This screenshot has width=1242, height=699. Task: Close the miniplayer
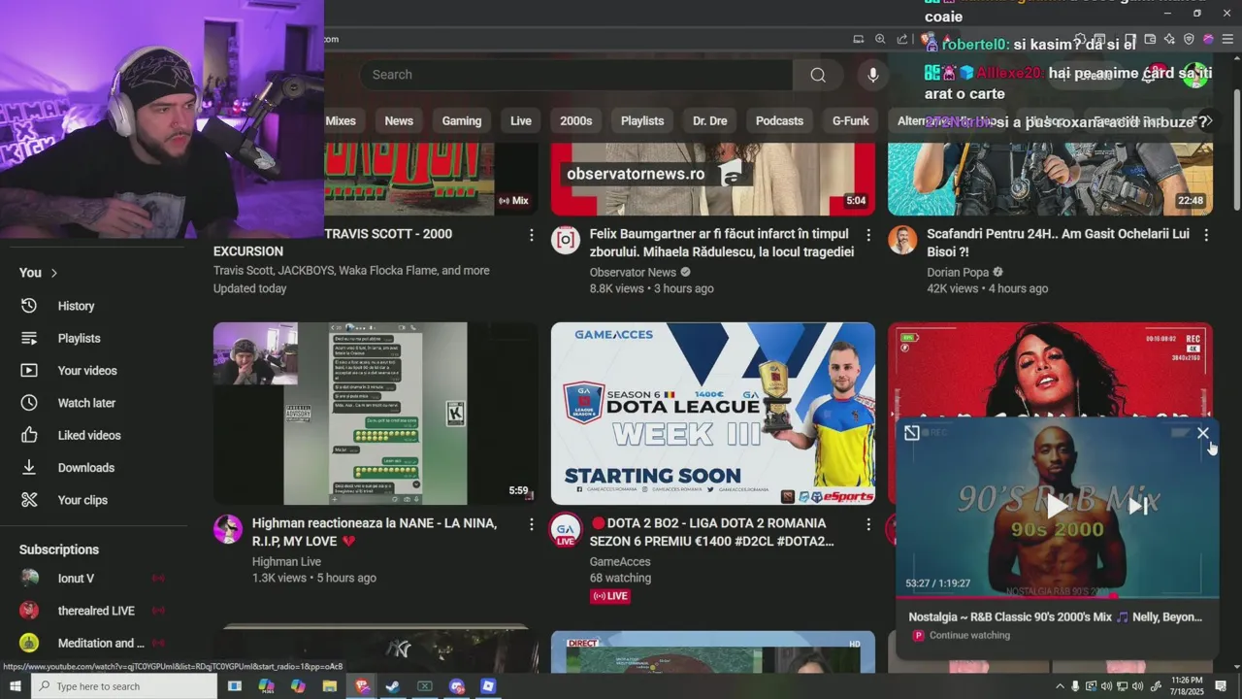1203,433
